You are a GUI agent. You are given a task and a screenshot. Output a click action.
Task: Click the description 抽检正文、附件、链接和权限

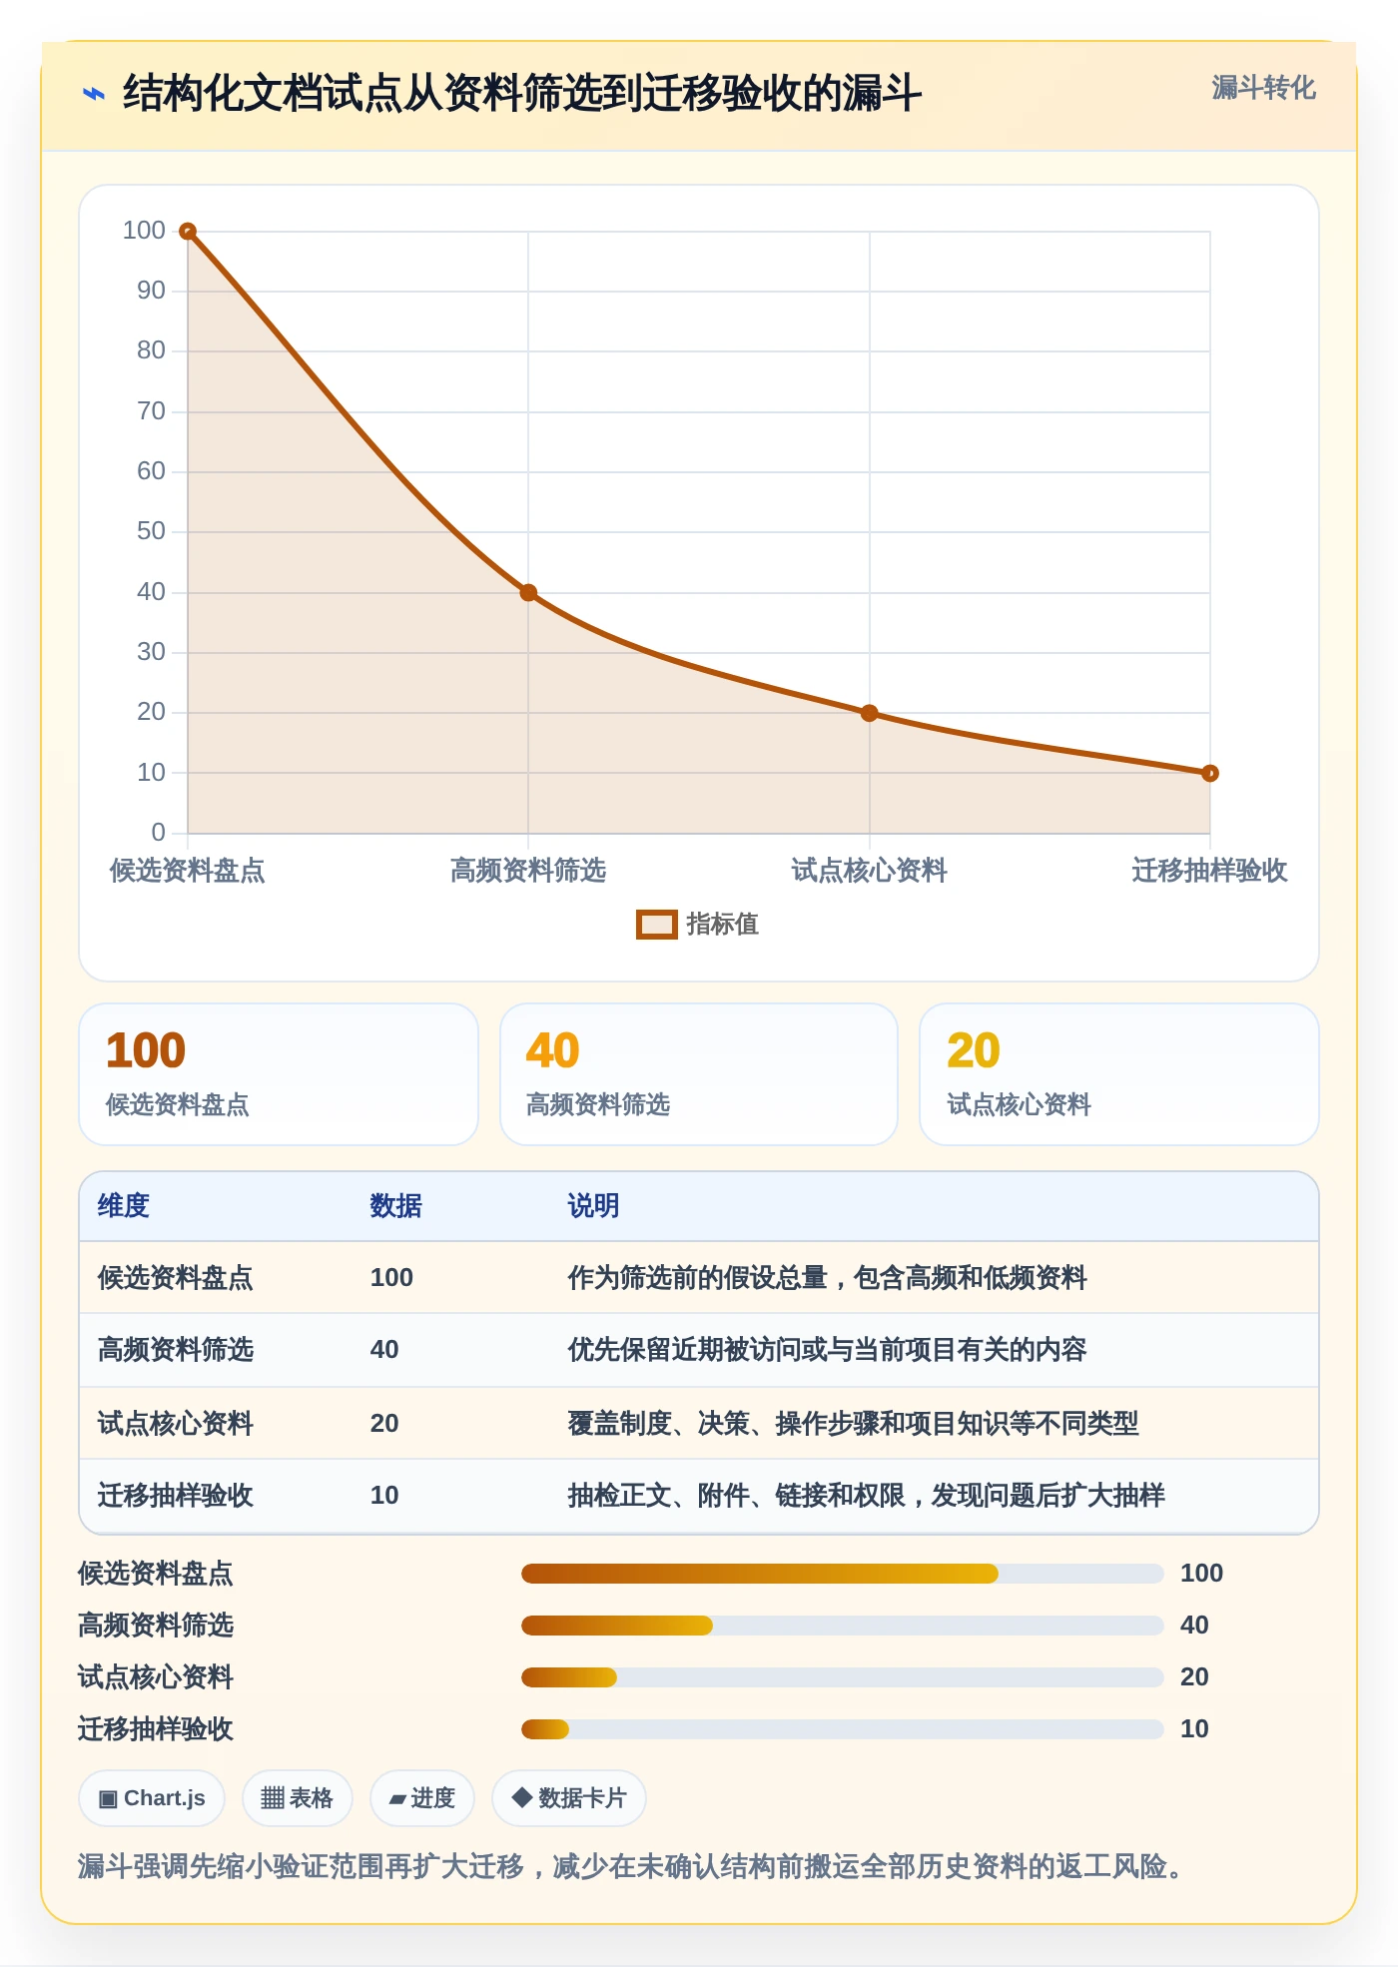(866, 1496)
